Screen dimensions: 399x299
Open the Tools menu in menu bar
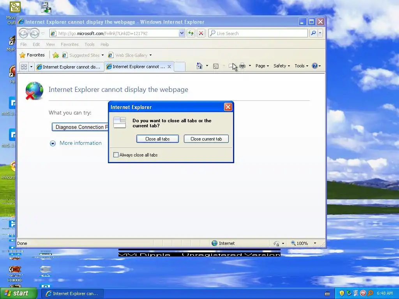[90, 44]
